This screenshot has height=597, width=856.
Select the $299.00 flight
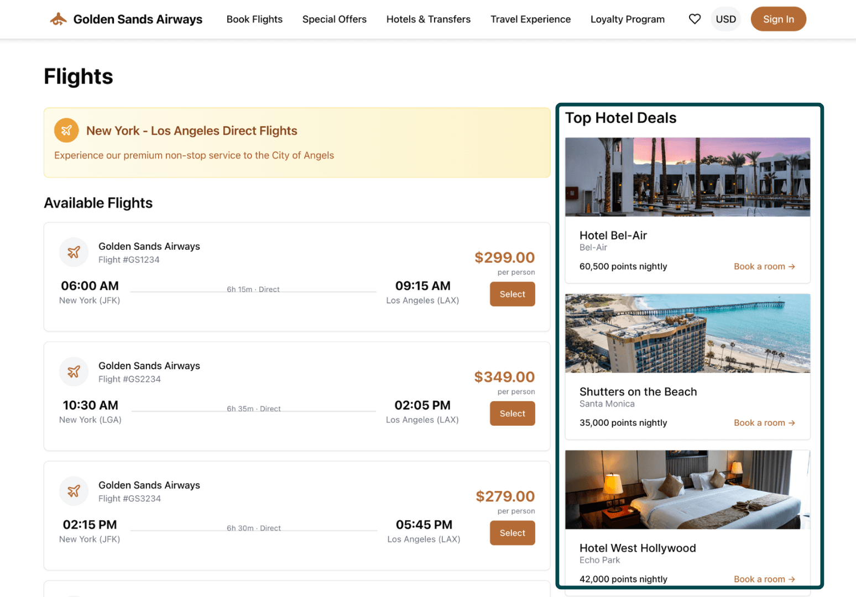click(512, 294)
